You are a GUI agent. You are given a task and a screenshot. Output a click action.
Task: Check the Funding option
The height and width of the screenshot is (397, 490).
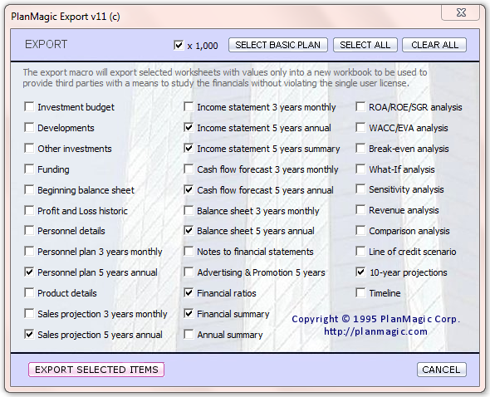point(29,169)
